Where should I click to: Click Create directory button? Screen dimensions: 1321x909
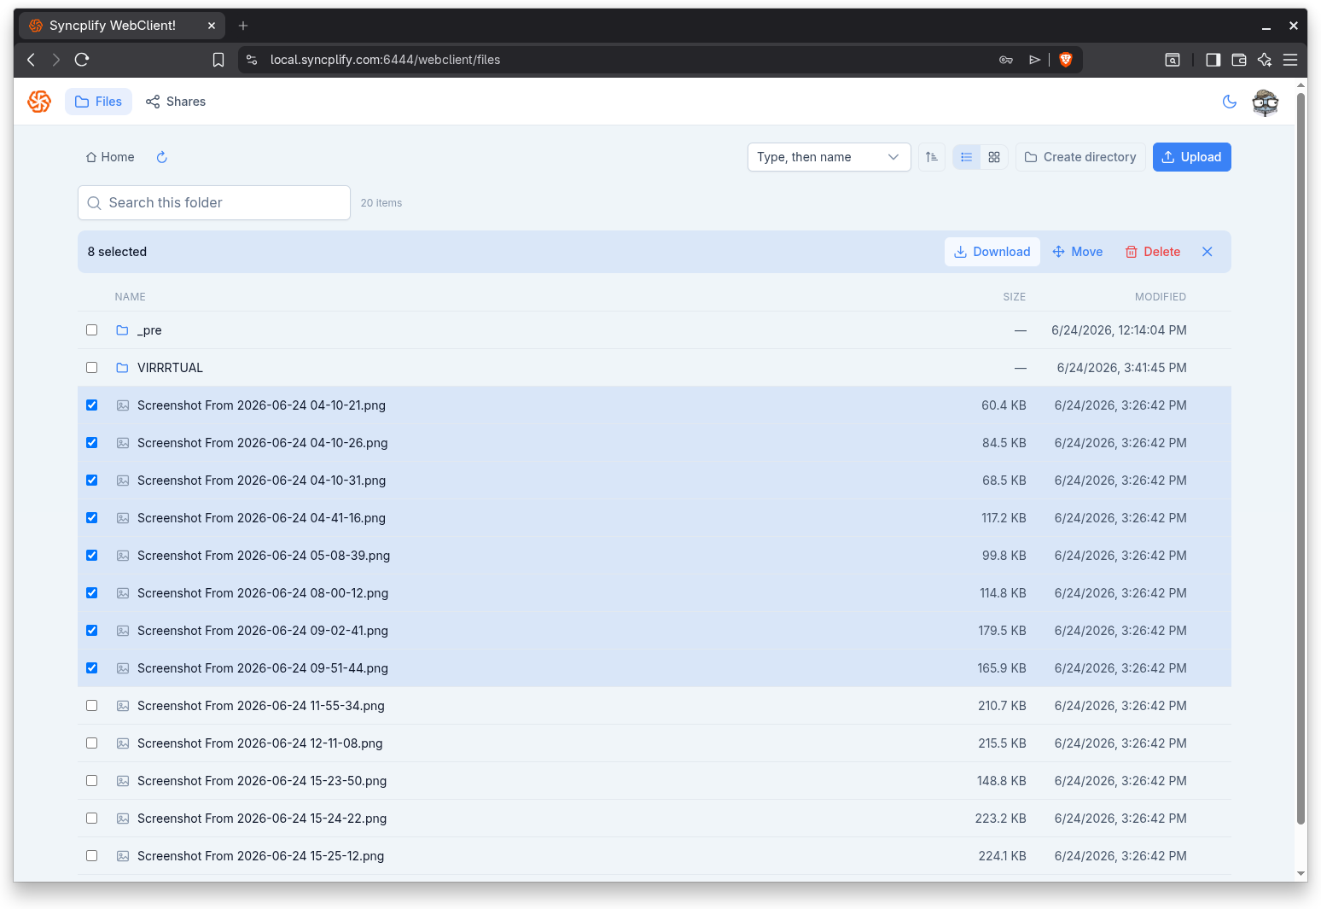(1080, 157)
